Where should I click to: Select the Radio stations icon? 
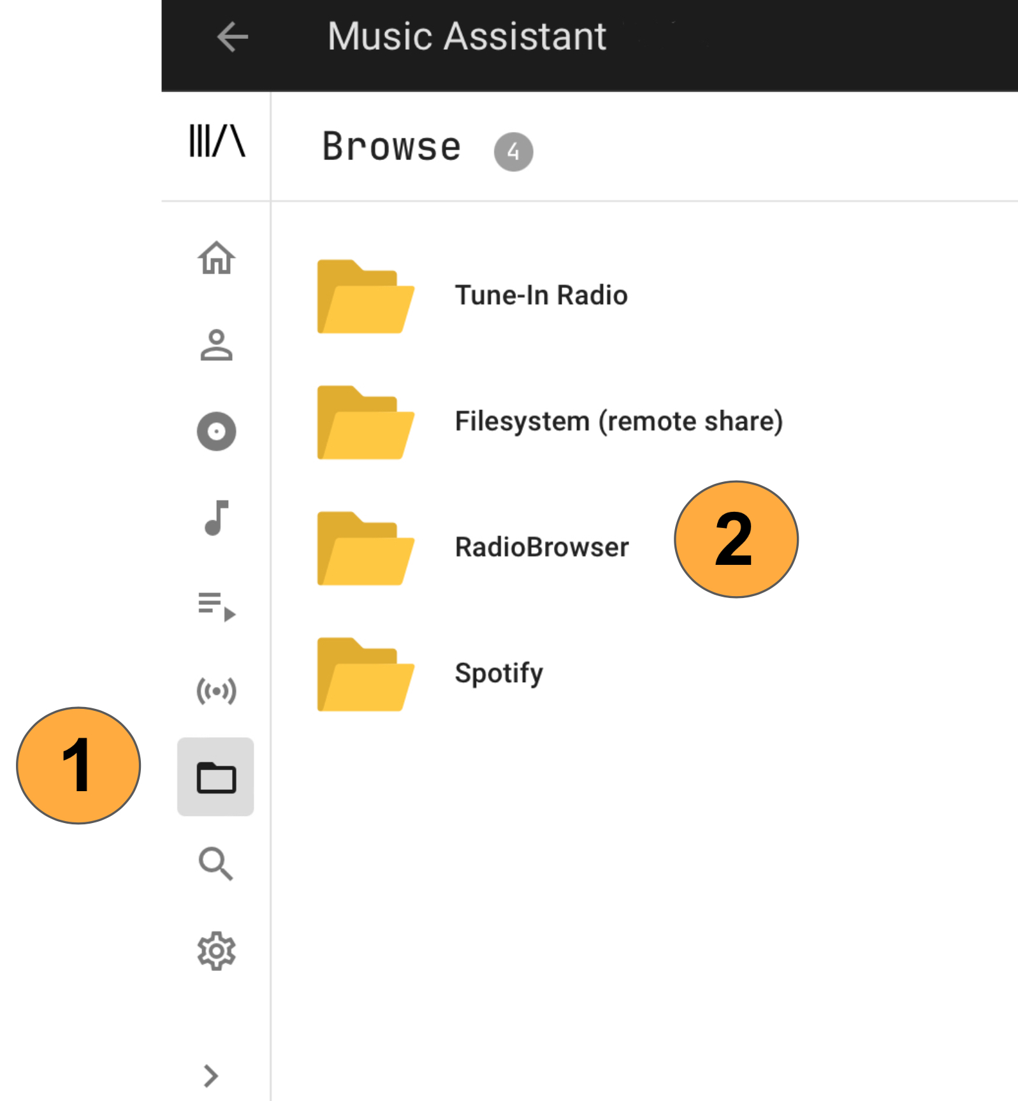216,690
